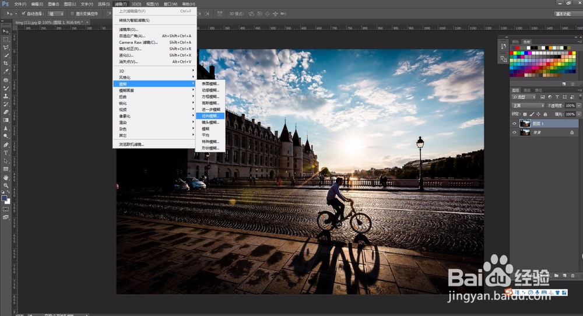Open 组 auto-select dropdown
The width and height of the screenshot is (583, 316).
tap(55, 14)
